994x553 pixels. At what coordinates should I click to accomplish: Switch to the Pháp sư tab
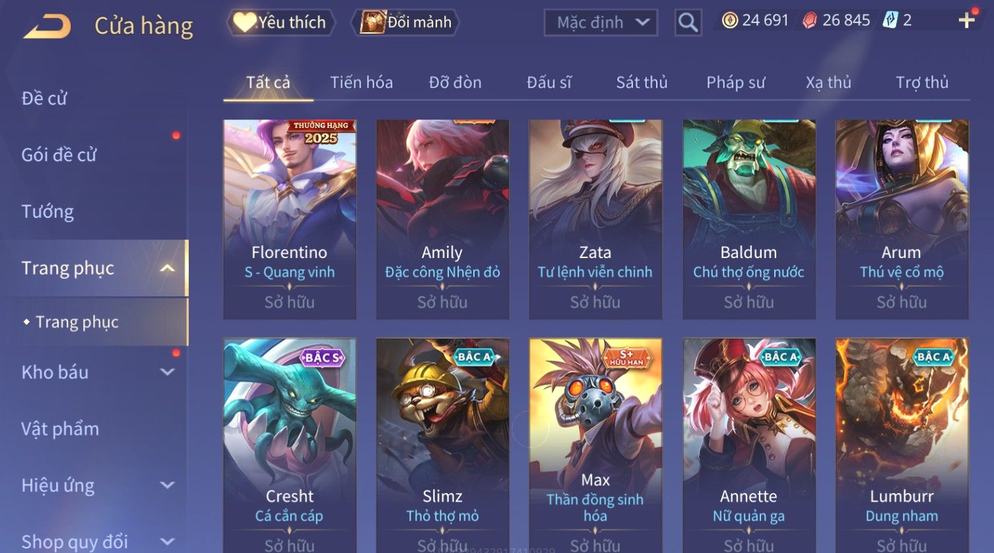coord(735,82)
